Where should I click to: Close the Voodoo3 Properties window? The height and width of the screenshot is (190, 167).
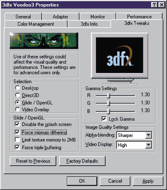click(x=162, y=5)
